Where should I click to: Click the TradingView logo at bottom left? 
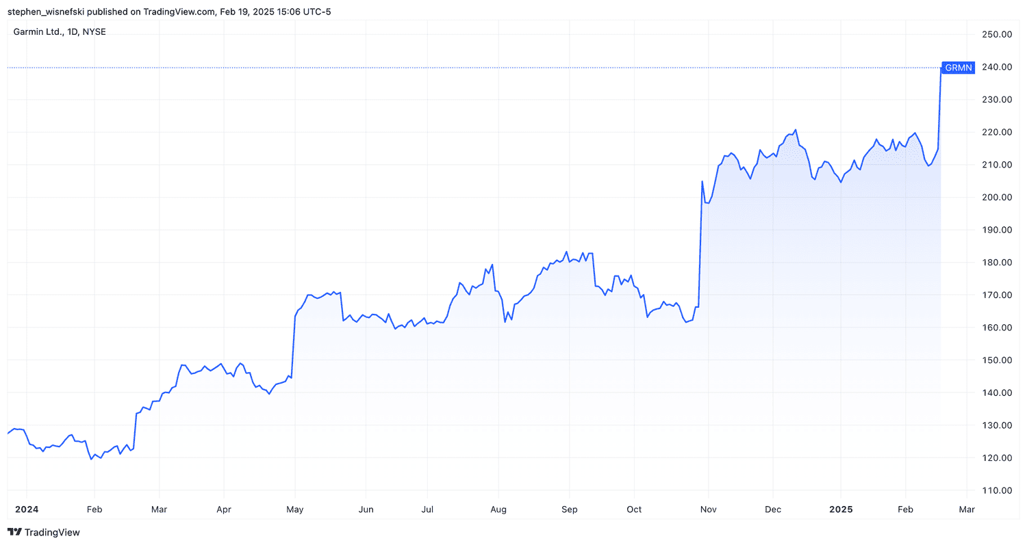point(43,532)
